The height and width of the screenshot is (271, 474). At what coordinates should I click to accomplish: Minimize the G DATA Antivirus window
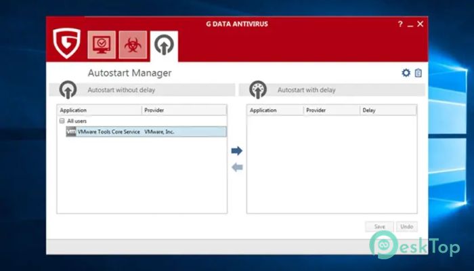click(x=410, y=25)
